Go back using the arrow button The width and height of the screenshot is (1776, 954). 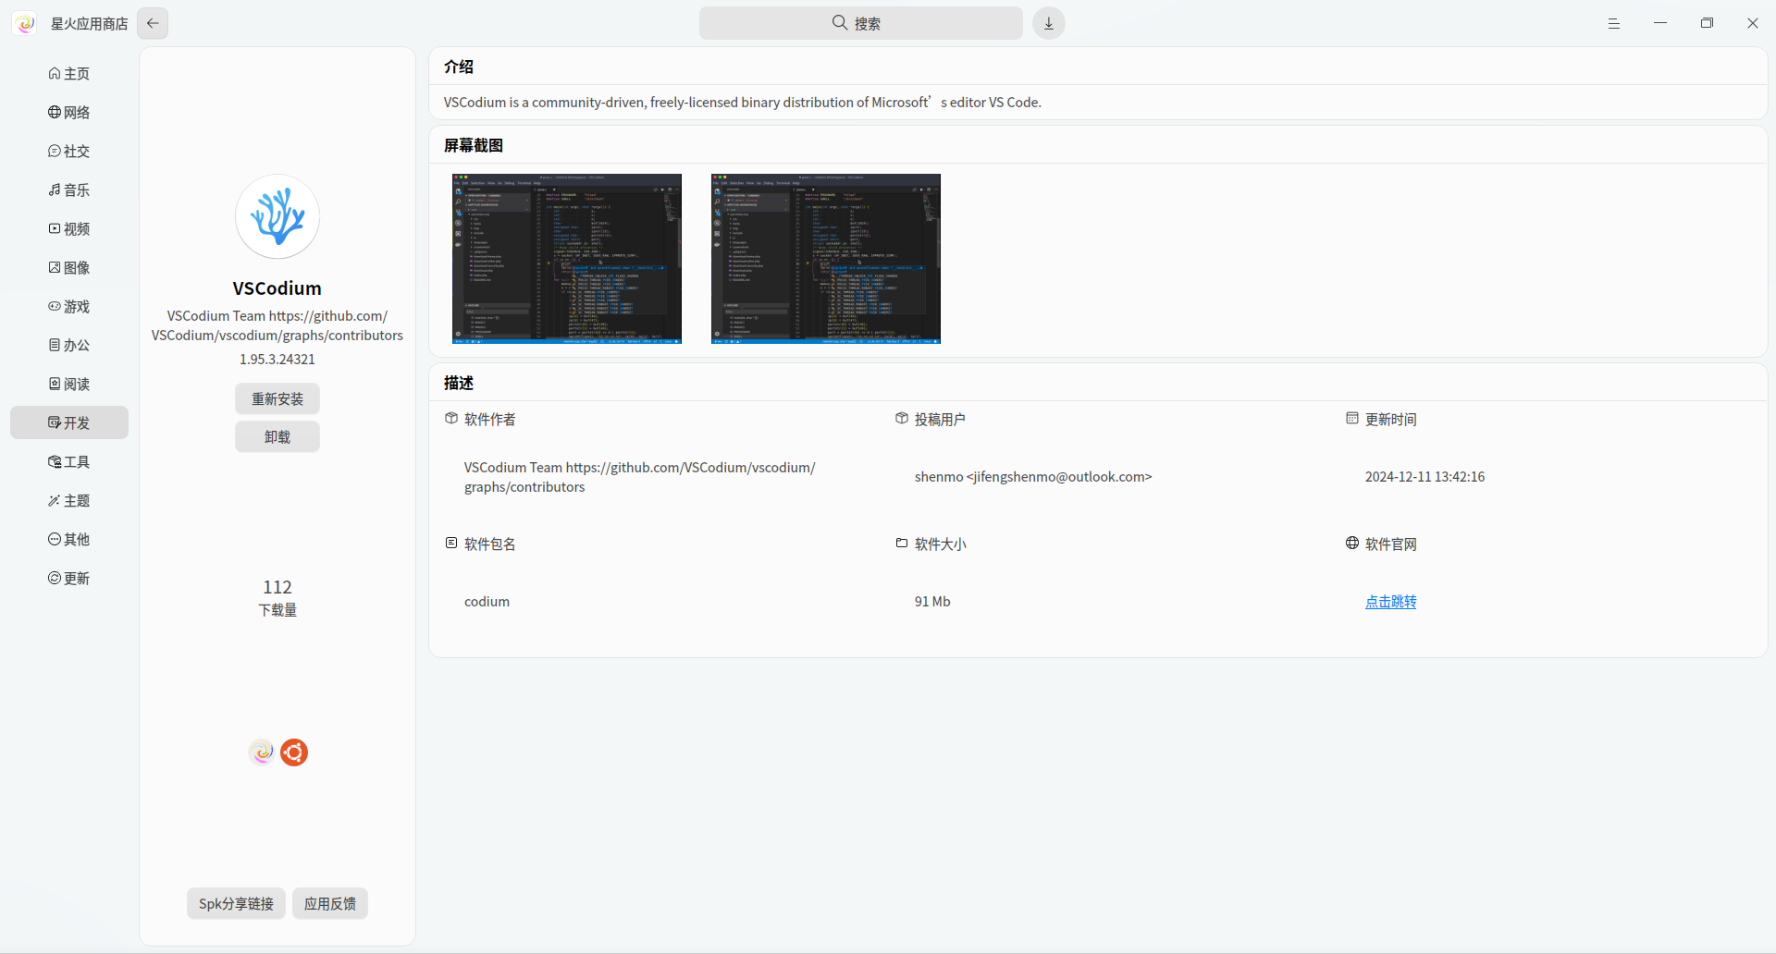point(153,23)
